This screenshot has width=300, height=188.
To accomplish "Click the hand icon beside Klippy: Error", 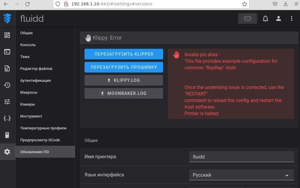I will coord(88,38).
